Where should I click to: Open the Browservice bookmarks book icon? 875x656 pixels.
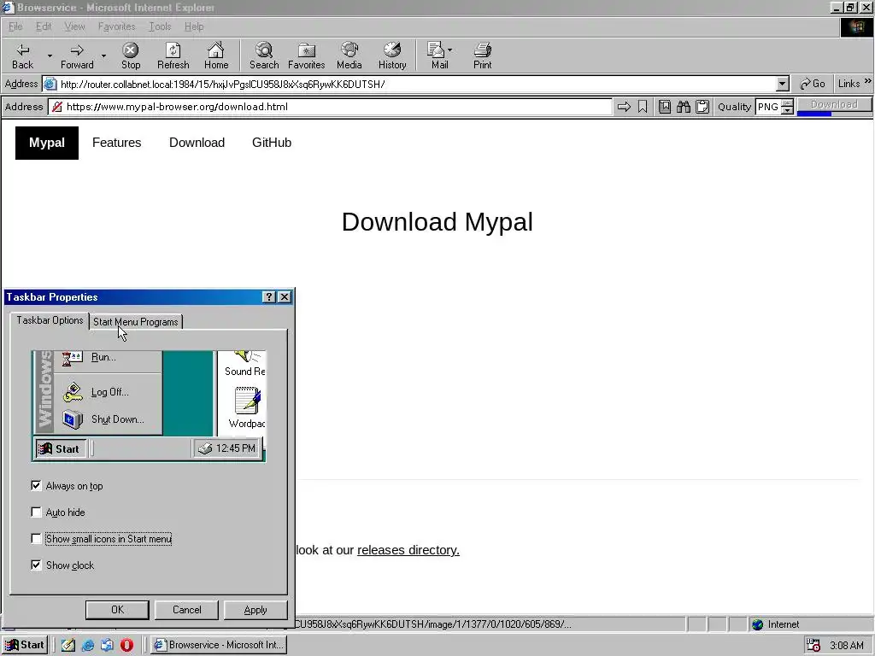(x=665, y=107)
